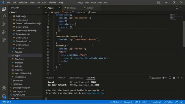Switch to the index.js editor tab

[x=90, y=8]
